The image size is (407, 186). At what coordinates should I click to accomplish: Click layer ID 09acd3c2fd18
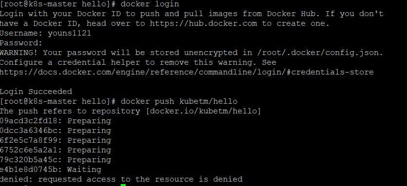tap(31, 121)
